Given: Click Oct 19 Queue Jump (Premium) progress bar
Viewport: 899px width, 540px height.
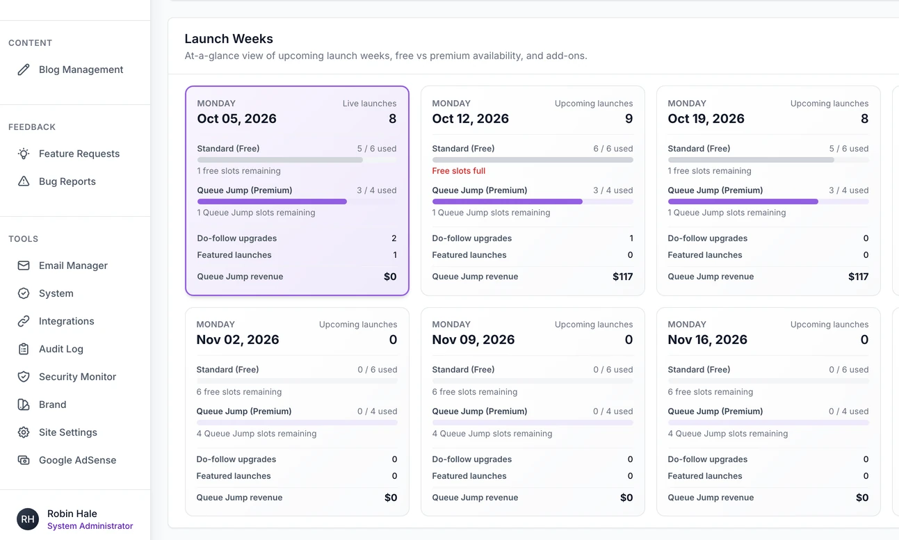Looking at the screenshot, I should [768, 202].
